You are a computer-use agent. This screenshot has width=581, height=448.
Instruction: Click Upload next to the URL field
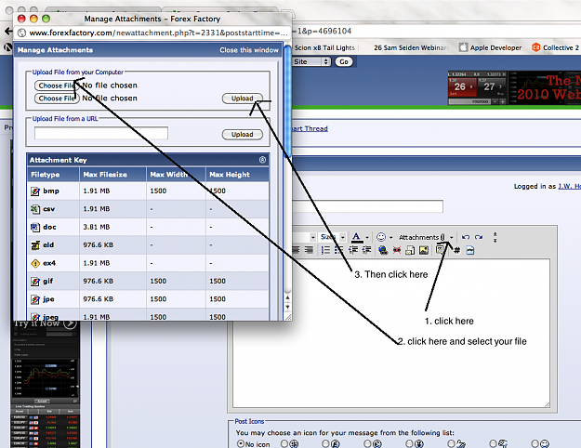tap(243, 135)
